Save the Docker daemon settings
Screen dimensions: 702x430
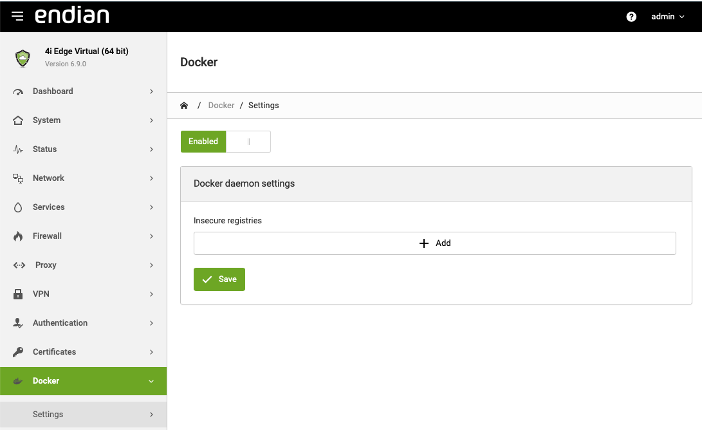tap(219, 279)
